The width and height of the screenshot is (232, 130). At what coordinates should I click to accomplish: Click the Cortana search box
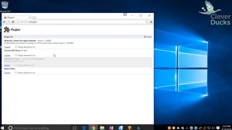pos(38,128)
